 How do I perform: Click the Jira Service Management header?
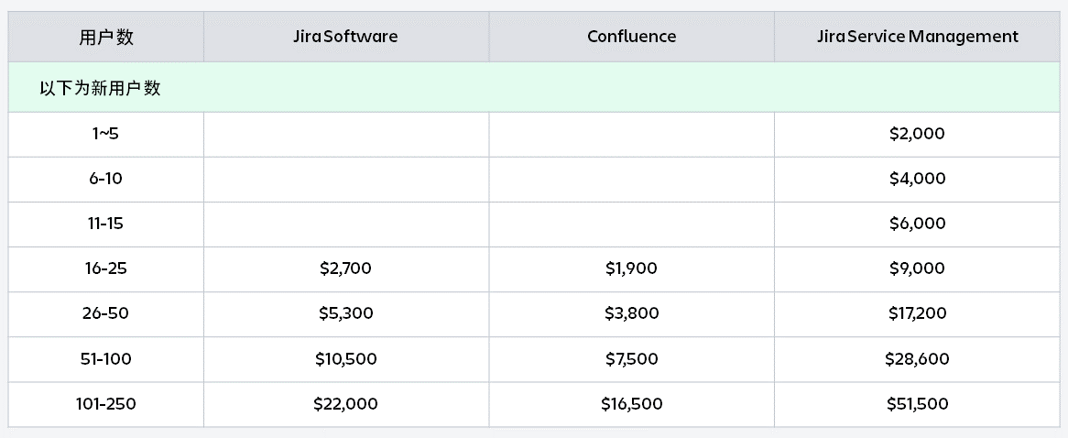click(x=918, y=37)
